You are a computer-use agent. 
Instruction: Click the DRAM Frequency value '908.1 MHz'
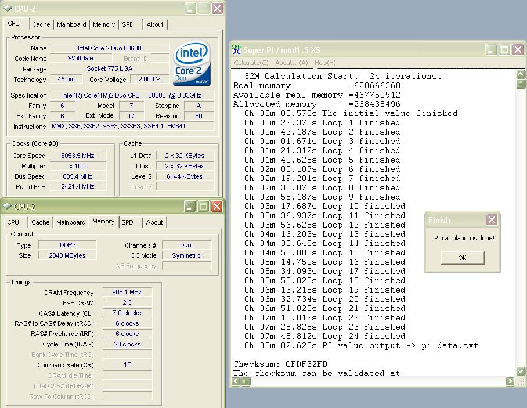[127, 292]
